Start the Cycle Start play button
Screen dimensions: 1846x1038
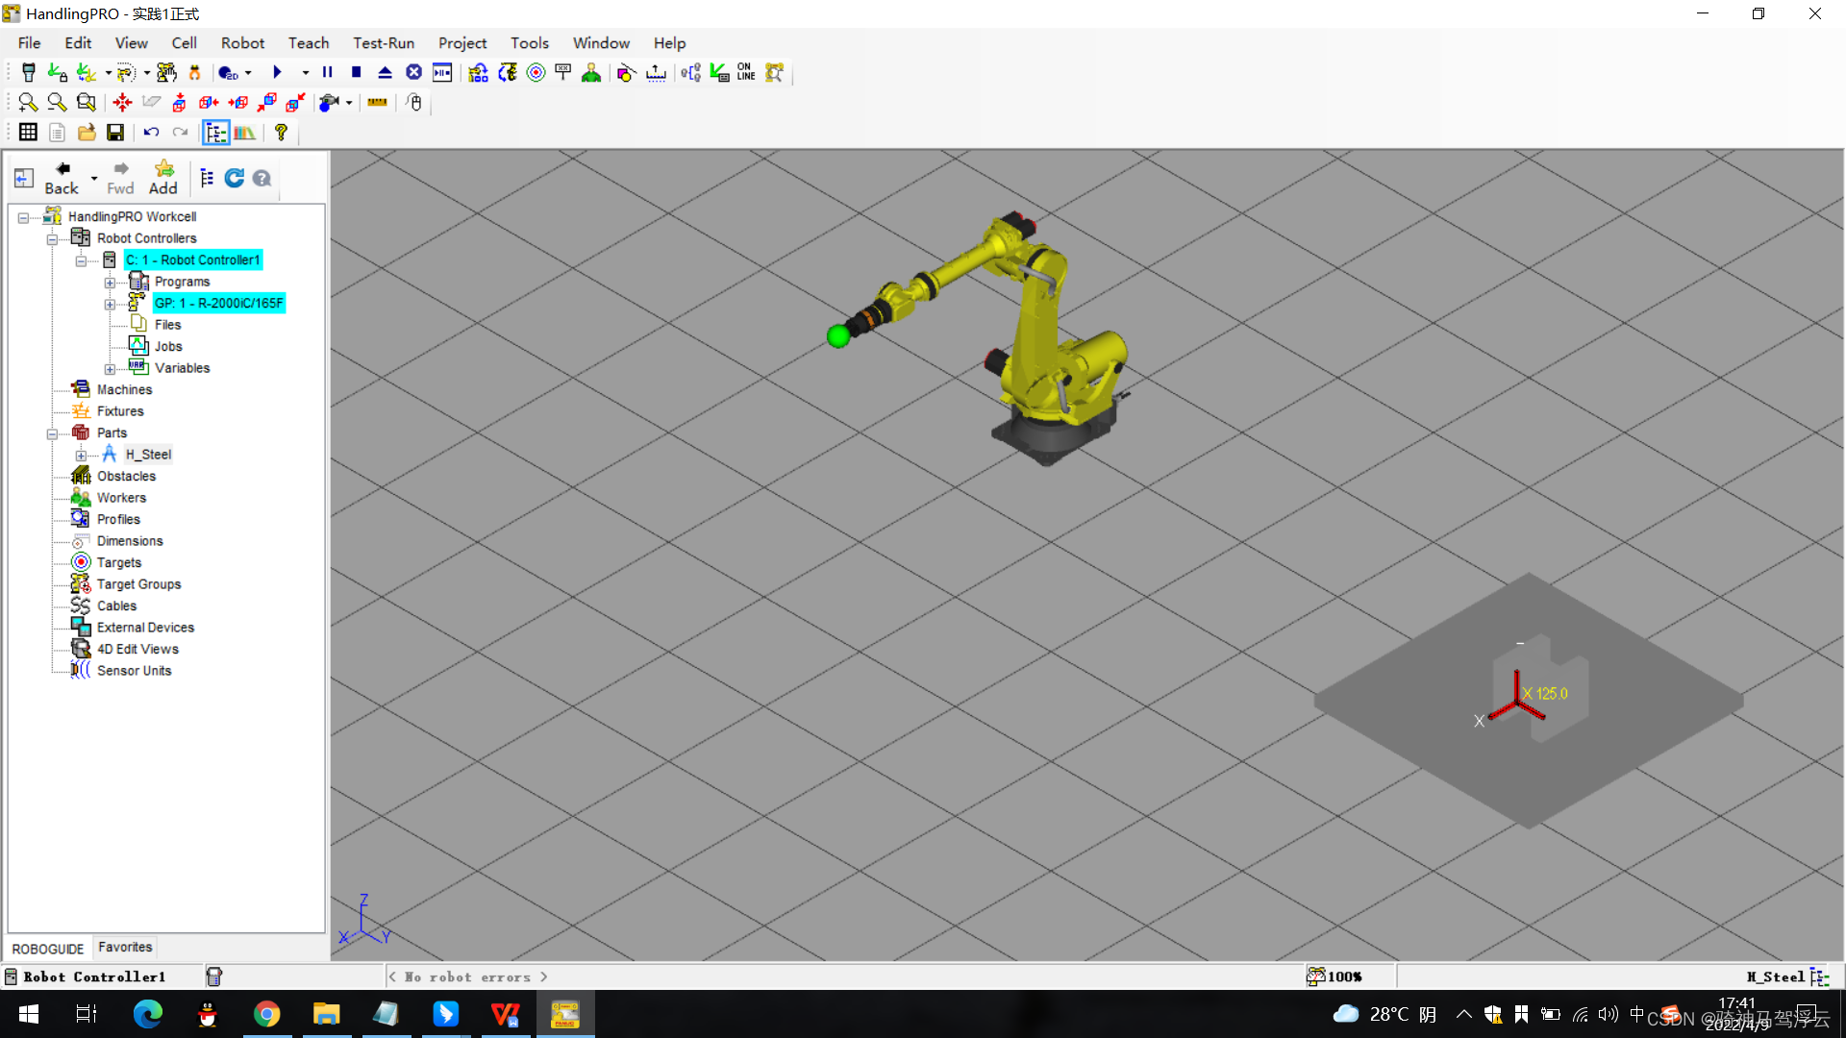click(x=277, y=73)
